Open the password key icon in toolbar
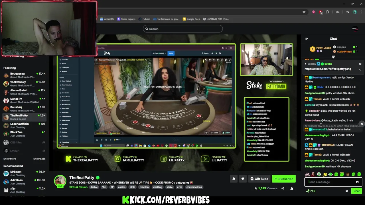The height and width of the screenshot is (205, 365). 338,12
